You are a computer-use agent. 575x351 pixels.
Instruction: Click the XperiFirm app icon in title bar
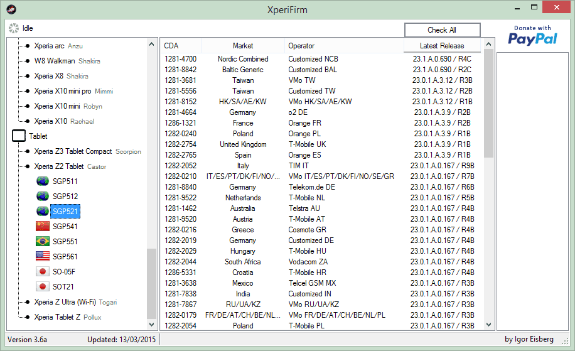[11, 9]
